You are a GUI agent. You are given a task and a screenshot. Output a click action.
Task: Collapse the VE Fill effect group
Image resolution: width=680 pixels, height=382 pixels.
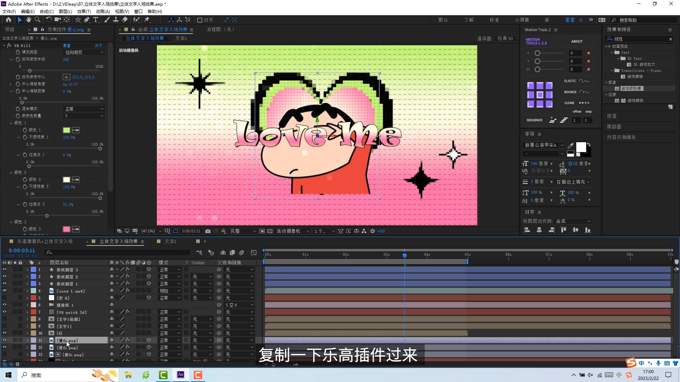(4, 46)
